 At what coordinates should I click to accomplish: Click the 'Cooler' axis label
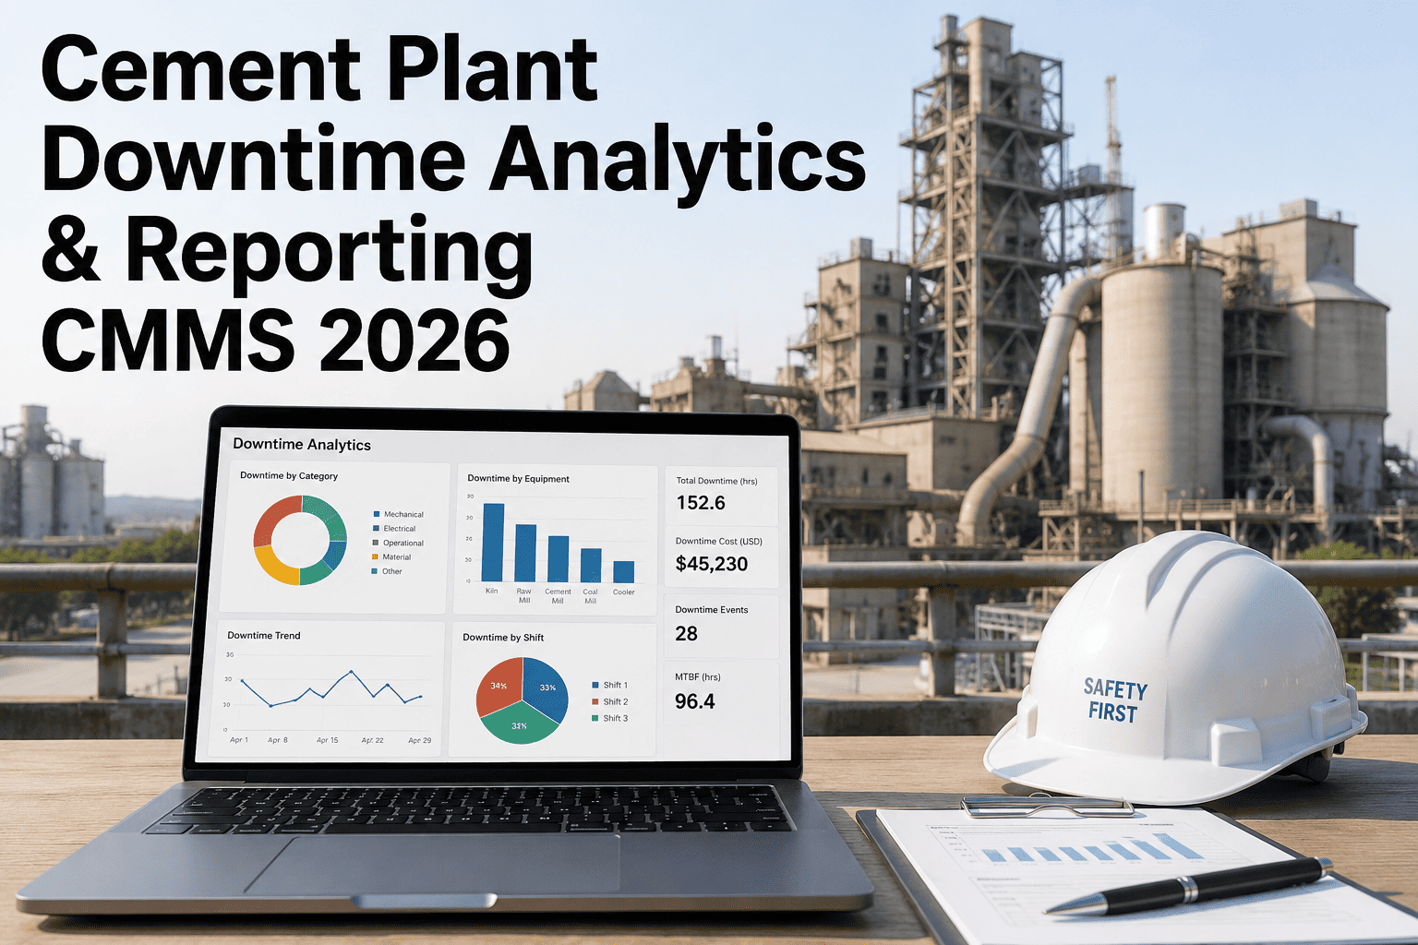[x=624, y=592]
